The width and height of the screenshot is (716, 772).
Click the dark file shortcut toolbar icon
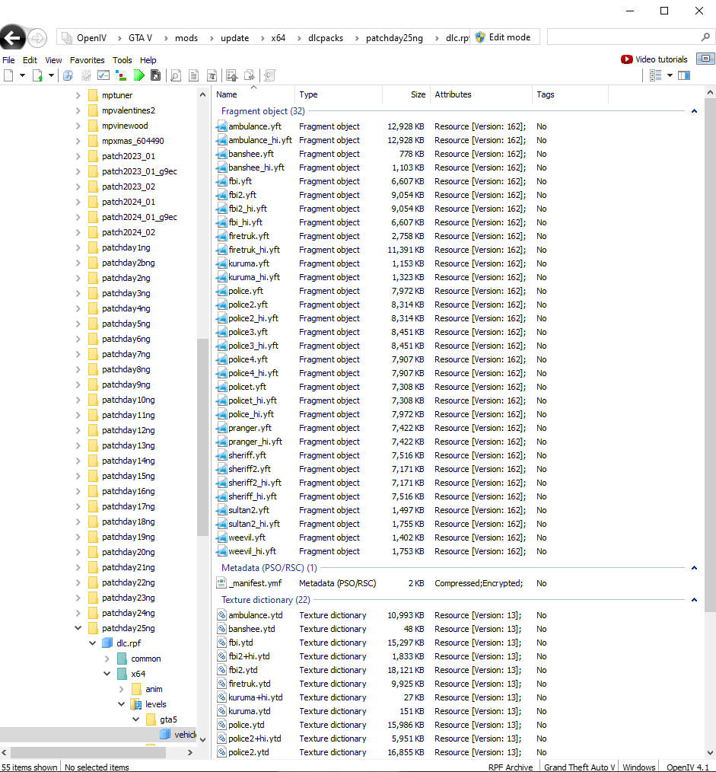(x=155, y=75)
